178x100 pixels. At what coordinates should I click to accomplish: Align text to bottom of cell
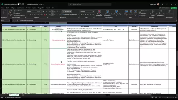[x=55, y=11]
